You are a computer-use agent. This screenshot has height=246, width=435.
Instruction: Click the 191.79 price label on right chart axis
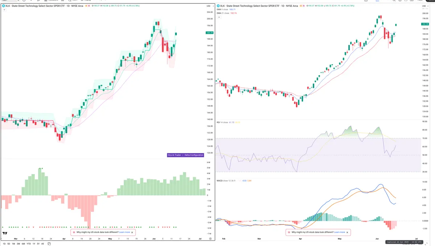pyautogui.click(x=425, y=24)
